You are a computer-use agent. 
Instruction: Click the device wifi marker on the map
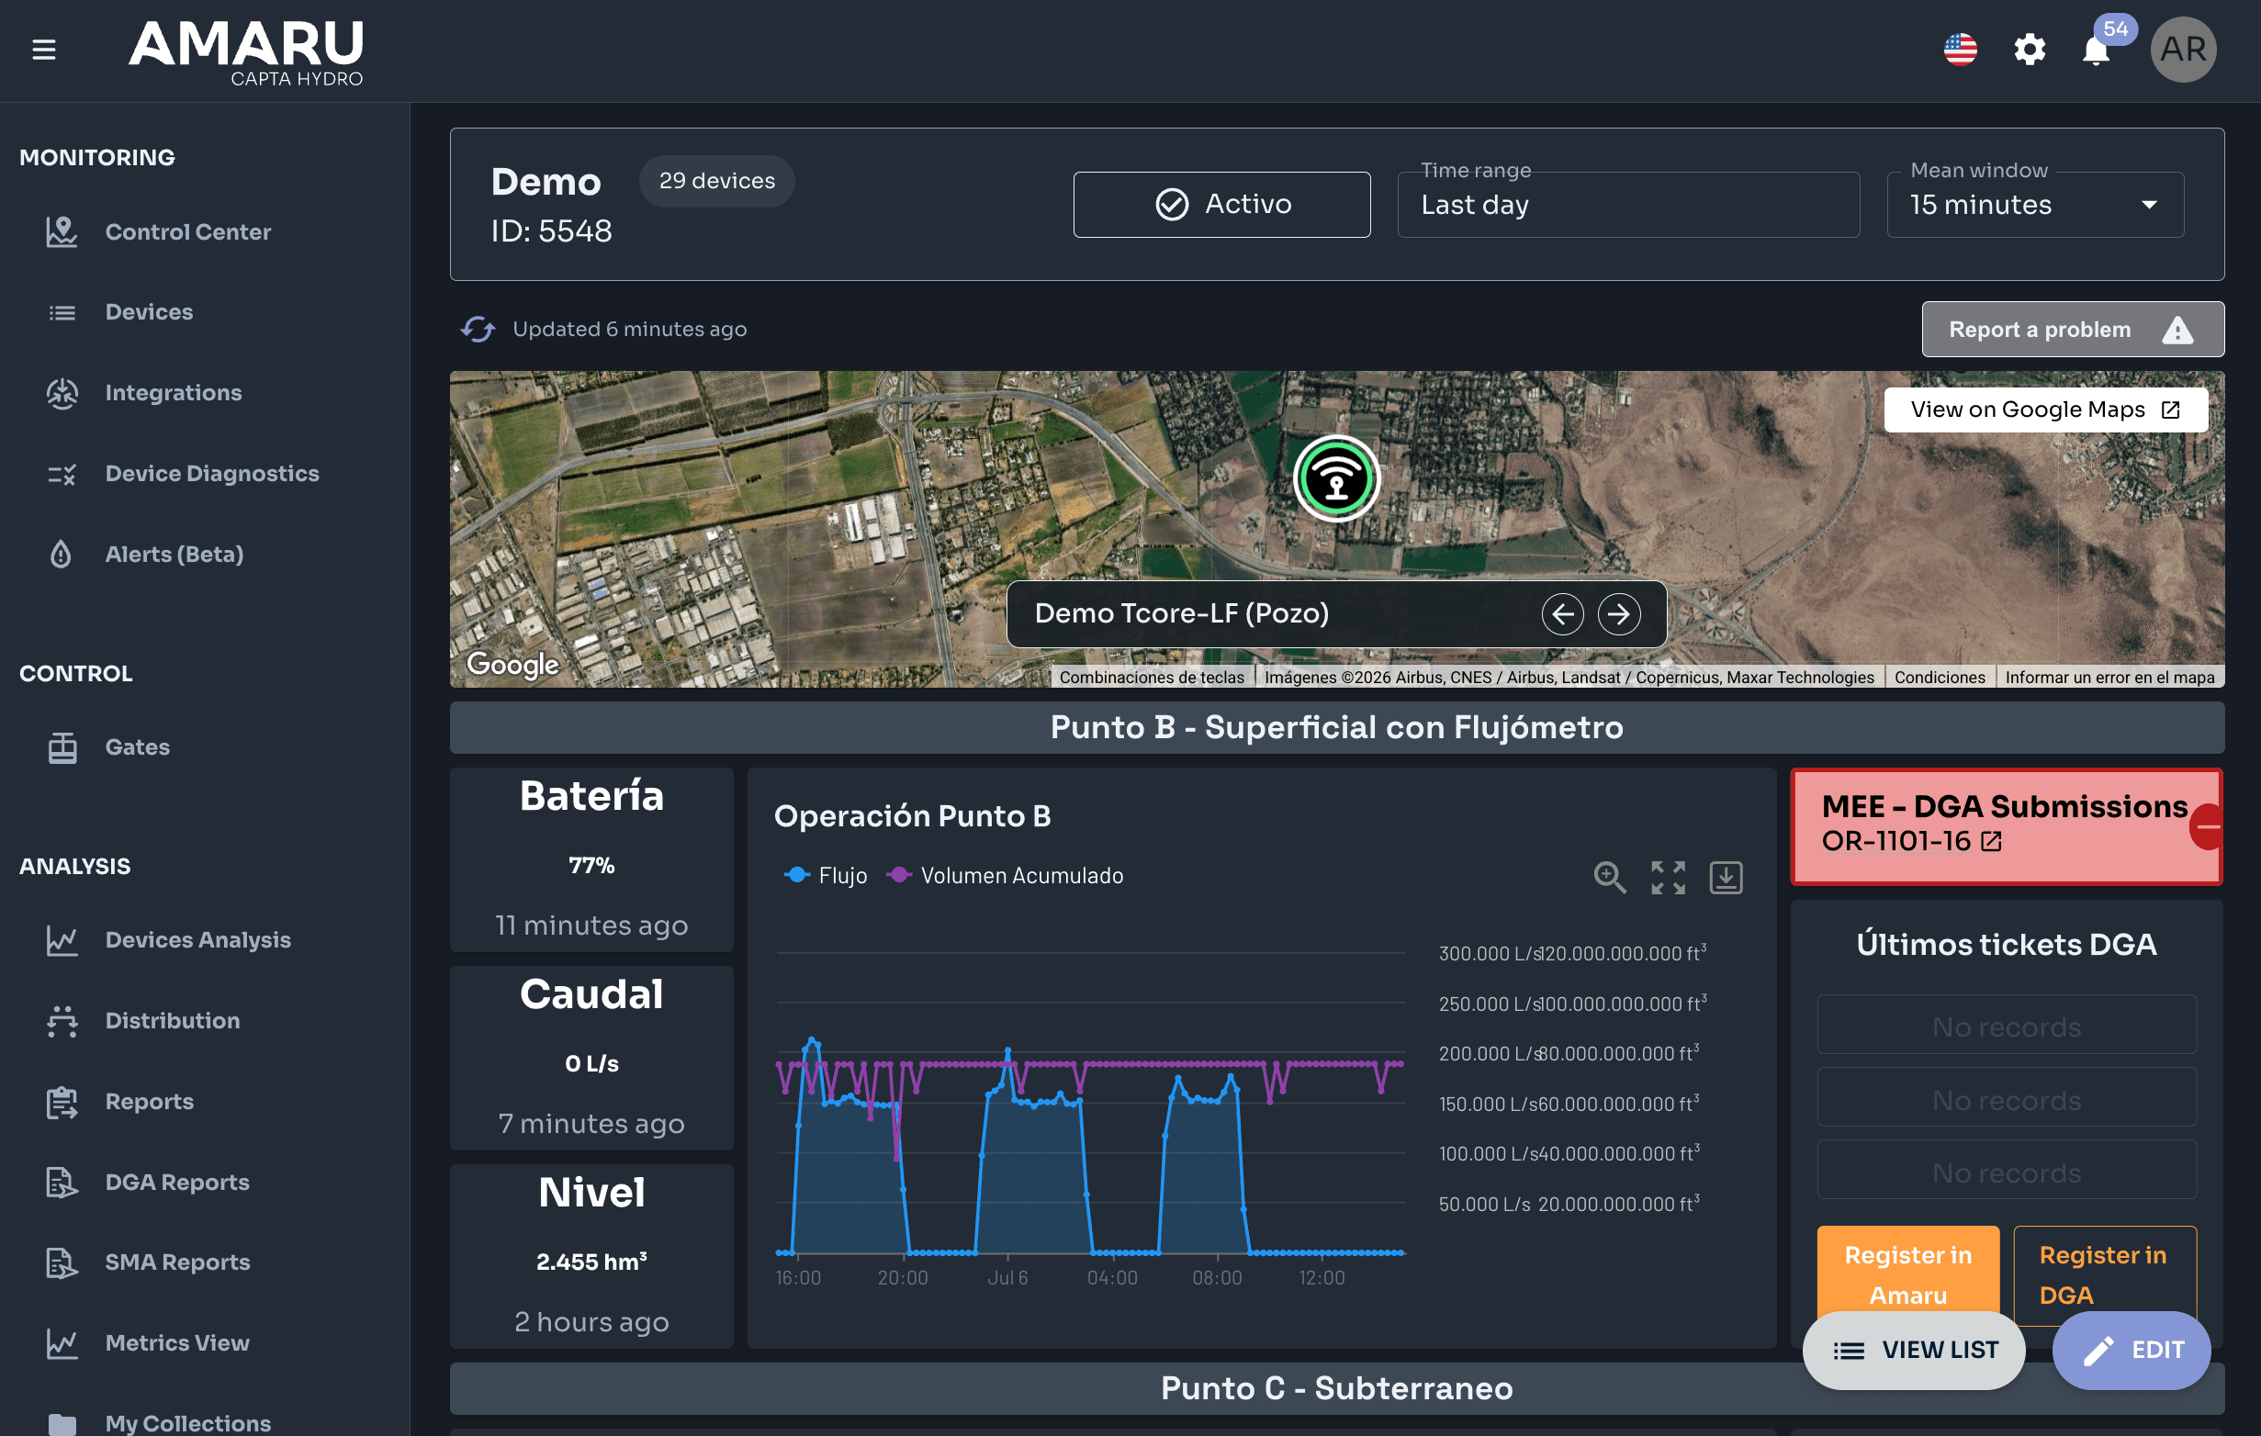(x=1336, y=478)
